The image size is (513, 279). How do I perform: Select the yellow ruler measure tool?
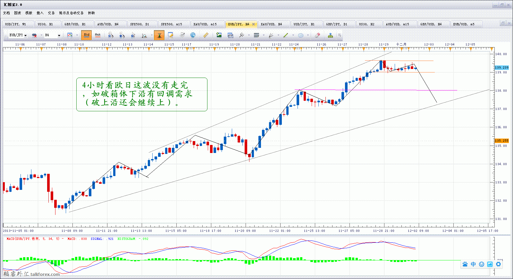tap(206, 35)
